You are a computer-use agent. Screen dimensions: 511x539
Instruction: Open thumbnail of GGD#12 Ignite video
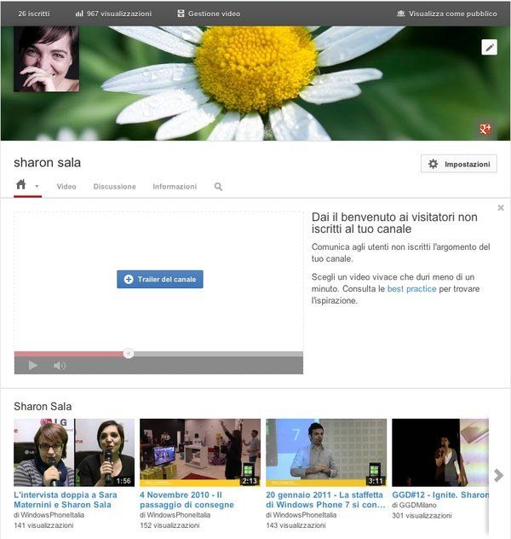click(440, 452)
